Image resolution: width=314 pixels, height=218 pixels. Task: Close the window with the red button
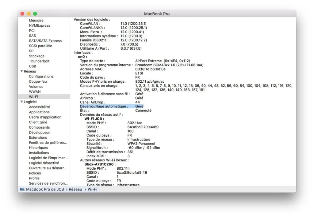coord(22,13)
